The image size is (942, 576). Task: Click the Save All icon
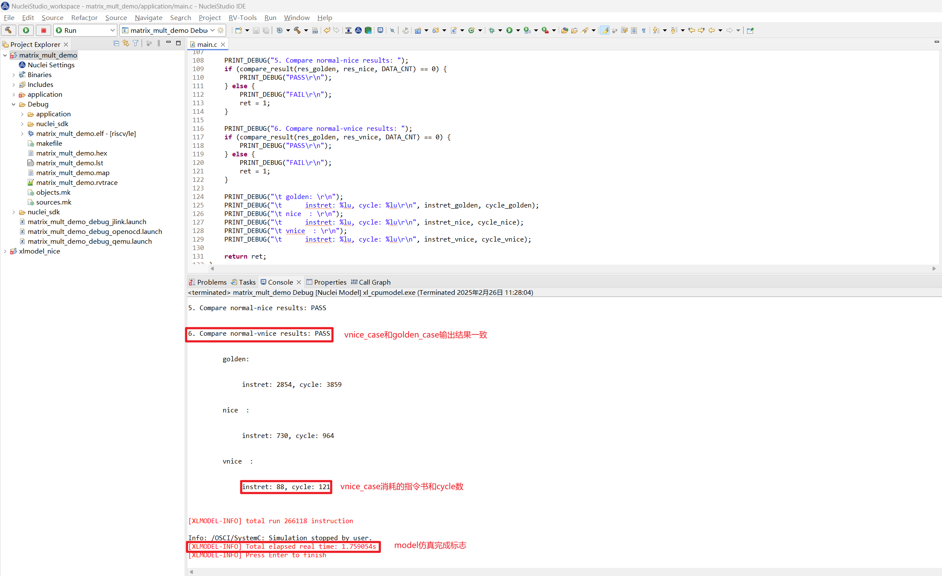(266, 30)
